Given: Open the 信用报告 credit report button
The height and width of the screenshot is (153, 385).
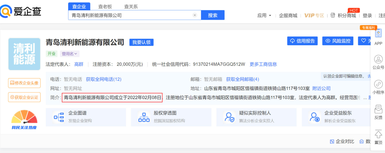Looking at the screenshot, I should (x=302, y=41).
